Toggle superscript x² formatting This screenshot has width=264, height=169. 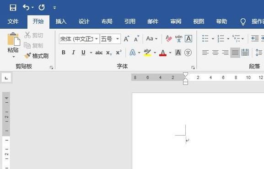pos(119,53)
